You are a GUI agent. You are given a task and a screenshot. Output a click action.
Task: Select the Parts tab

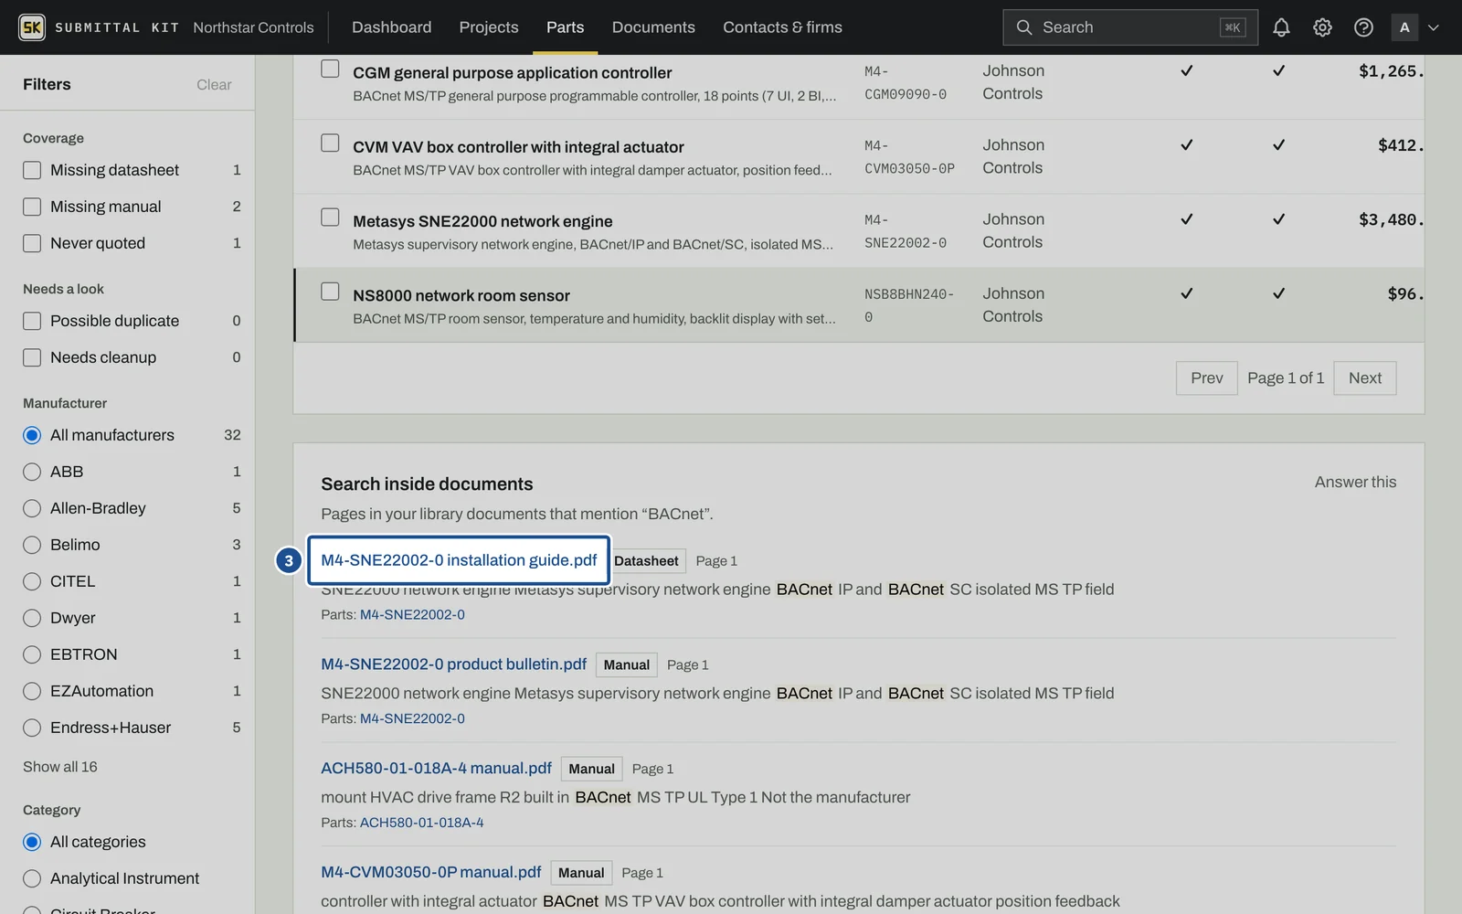(565, 27)
